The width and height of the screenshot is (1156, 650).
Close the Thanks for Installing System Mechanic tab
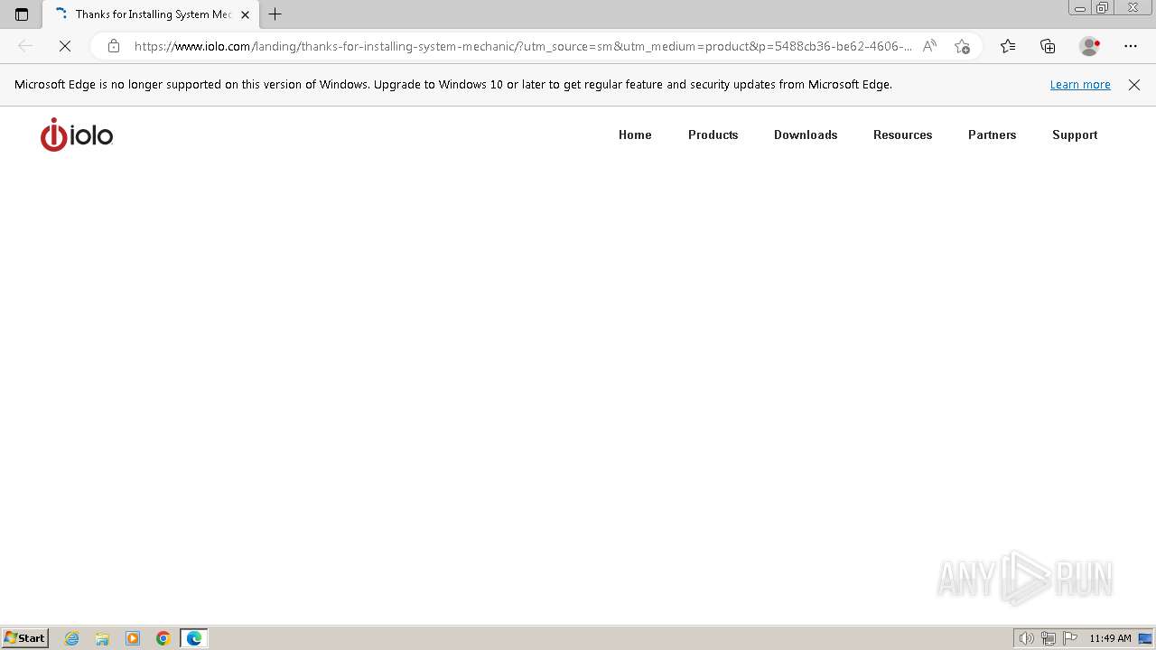coord(245,14)
